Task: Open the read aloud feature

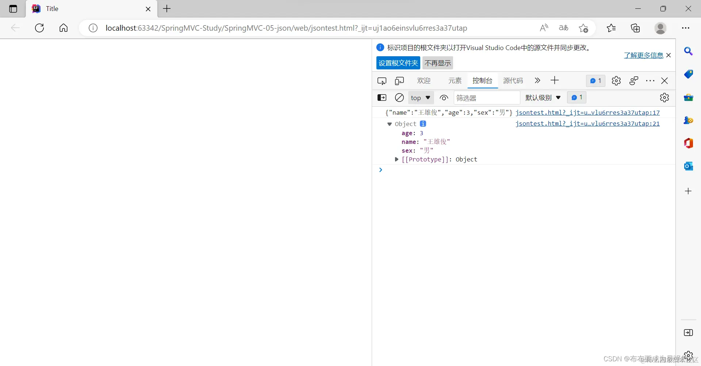Action: pyautogui.click(x=544, y=28)
